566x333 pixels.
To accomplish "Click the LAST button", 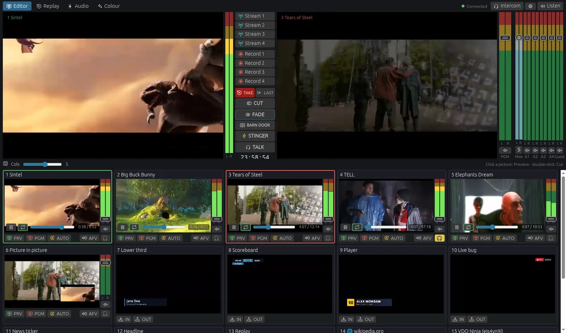I will (265, 93).
